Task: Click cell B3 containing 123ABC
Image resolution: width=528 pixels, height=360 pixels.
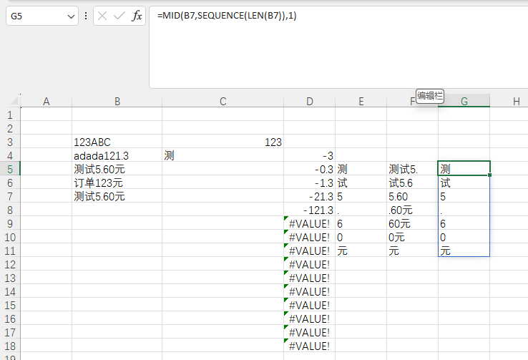Action: (x=117, y=142)
